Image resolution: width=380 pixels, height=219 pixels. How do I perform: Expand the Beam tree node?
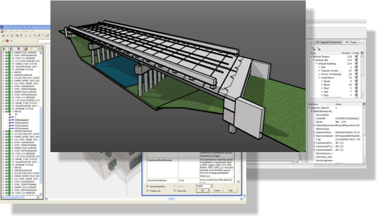(322, 85)
